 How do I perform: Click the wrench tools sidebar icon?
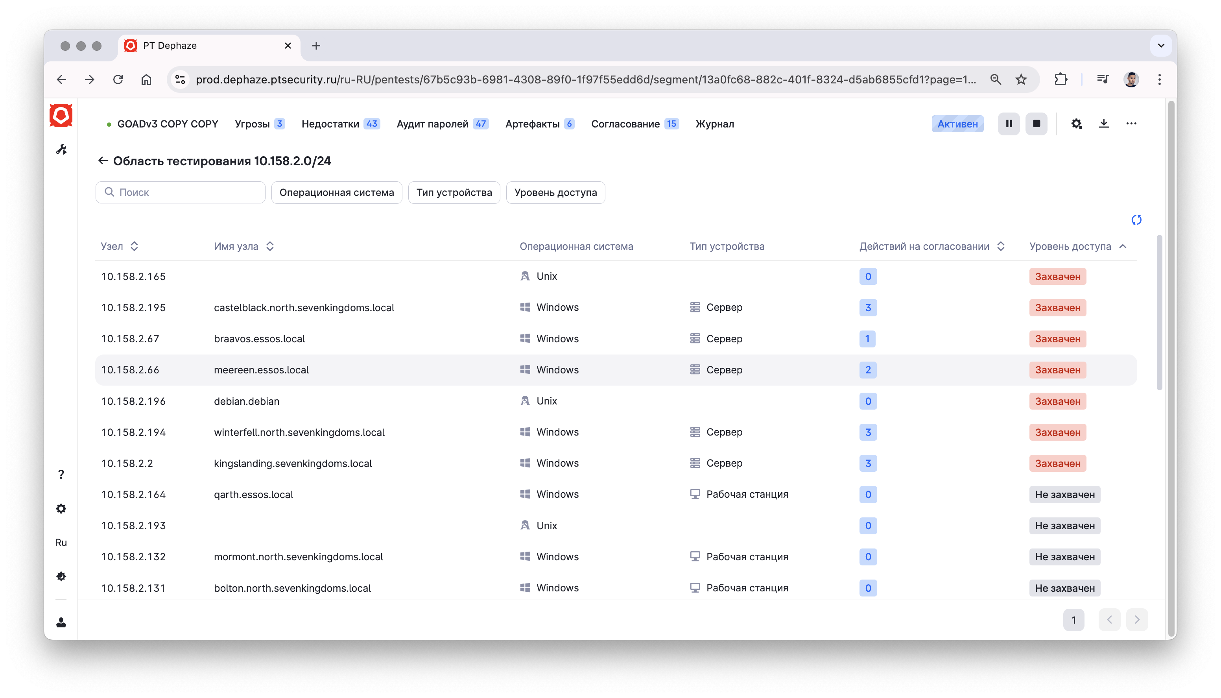pyautogui.click(x=61, y=150)
